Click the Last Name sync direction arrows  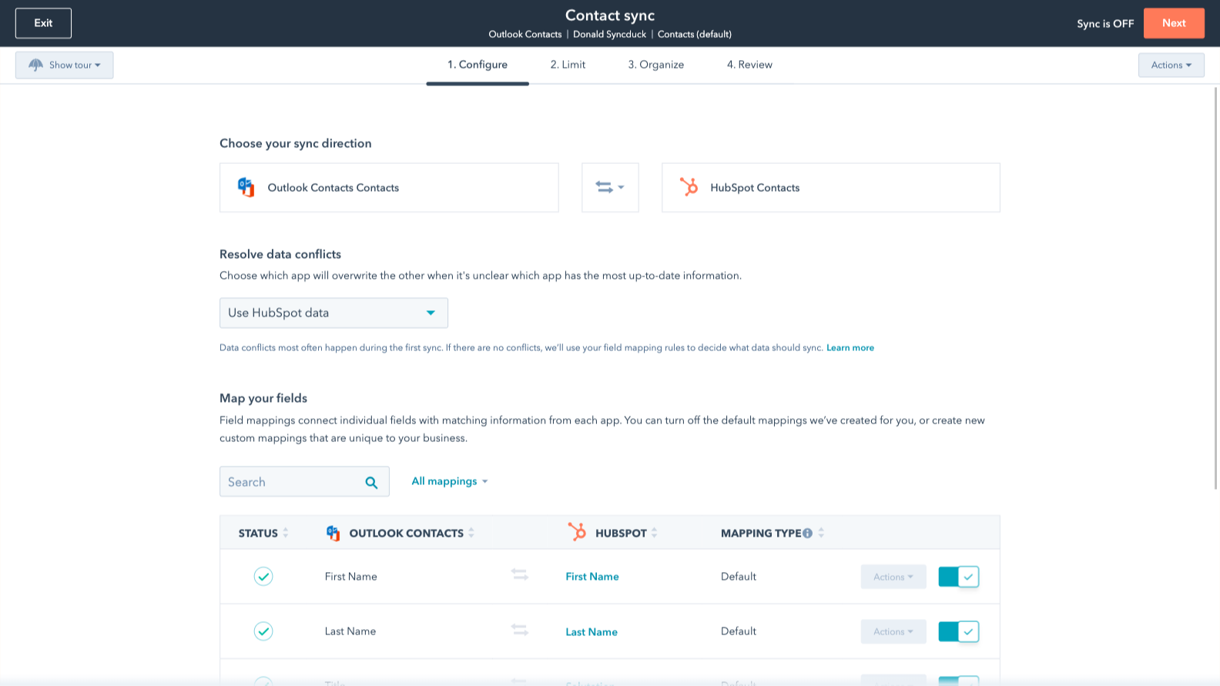pos(520,631)
